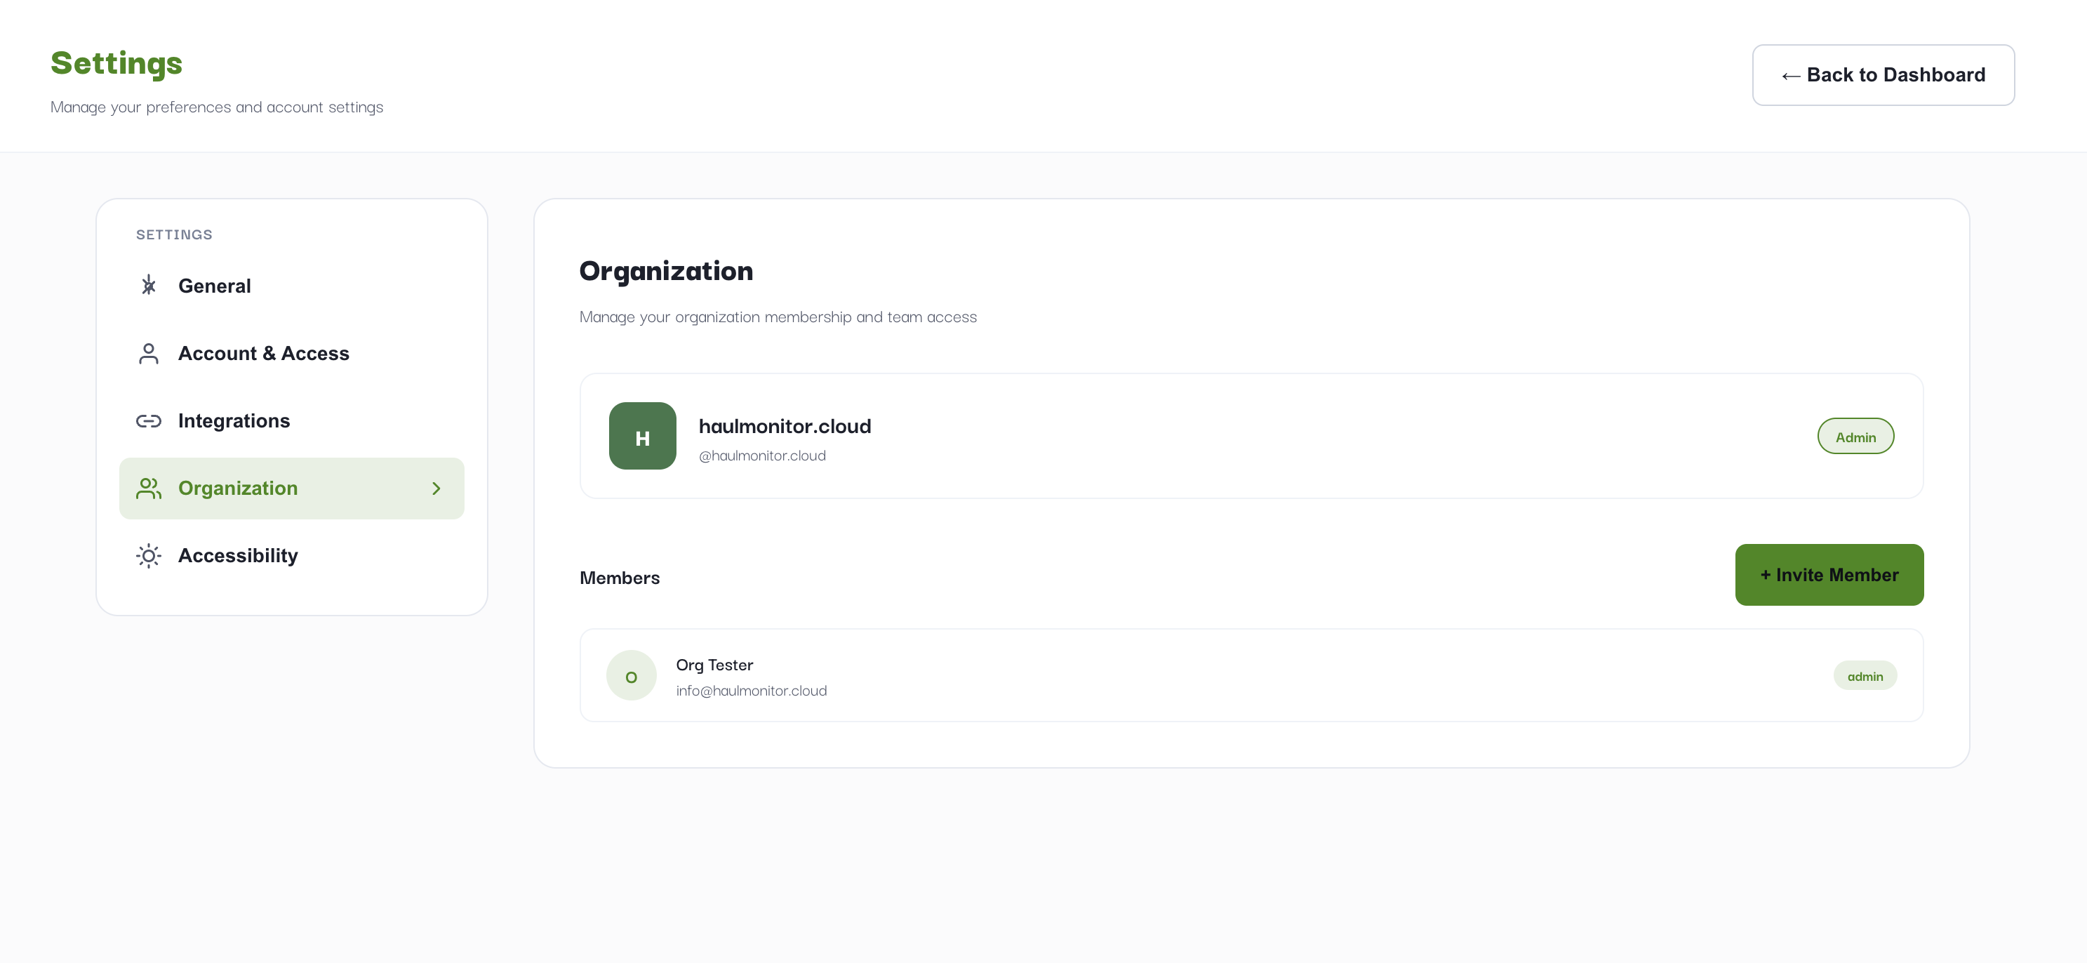Screen dimensions: 2087x963
Task: Switch to the General settings section
Action: (x=215, y=286)
